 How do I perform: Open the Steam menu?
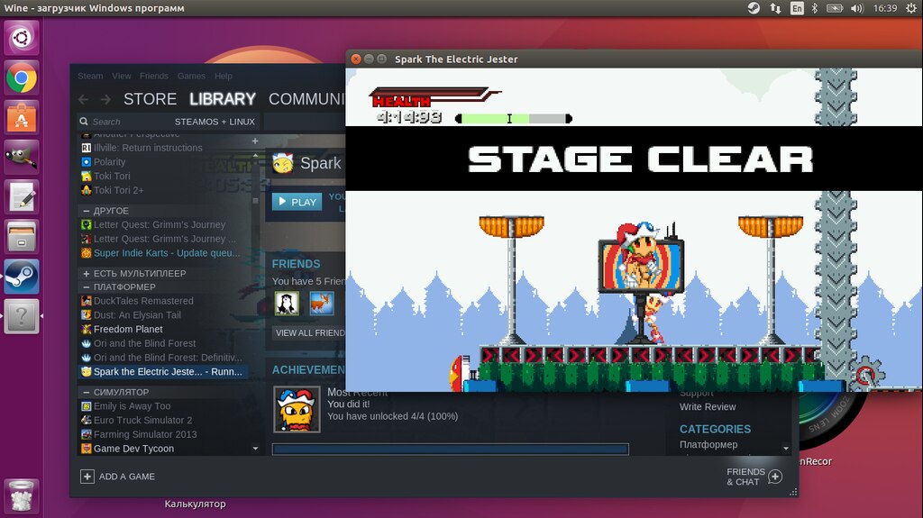(x=90, y=76)
